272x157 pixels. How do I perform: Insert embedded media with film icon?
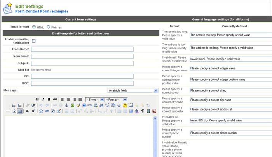[x=148, y=111]
